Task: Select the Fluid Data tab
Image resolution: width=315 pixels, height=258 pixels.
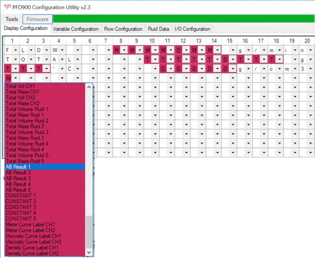Action: tap(158, 29)
